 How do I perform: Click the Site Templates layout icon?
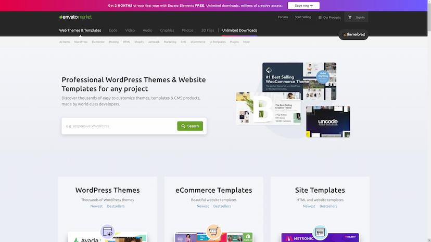coord(320,232)
